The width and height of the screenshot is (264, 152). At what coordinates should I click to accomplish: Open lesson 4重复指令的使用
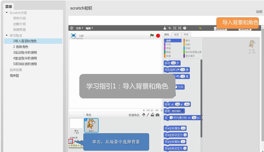[x=25, y=58]
